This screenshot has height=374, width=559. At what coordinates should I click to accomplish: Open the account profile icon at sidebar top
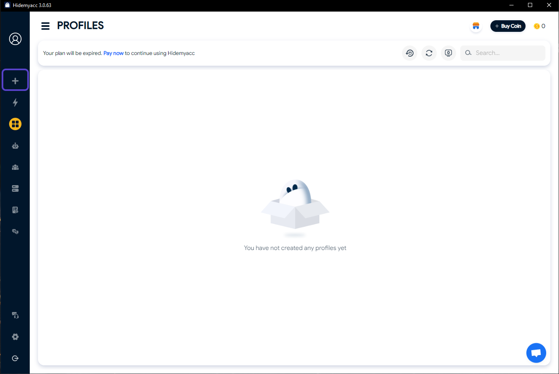[x=15, y=38]
